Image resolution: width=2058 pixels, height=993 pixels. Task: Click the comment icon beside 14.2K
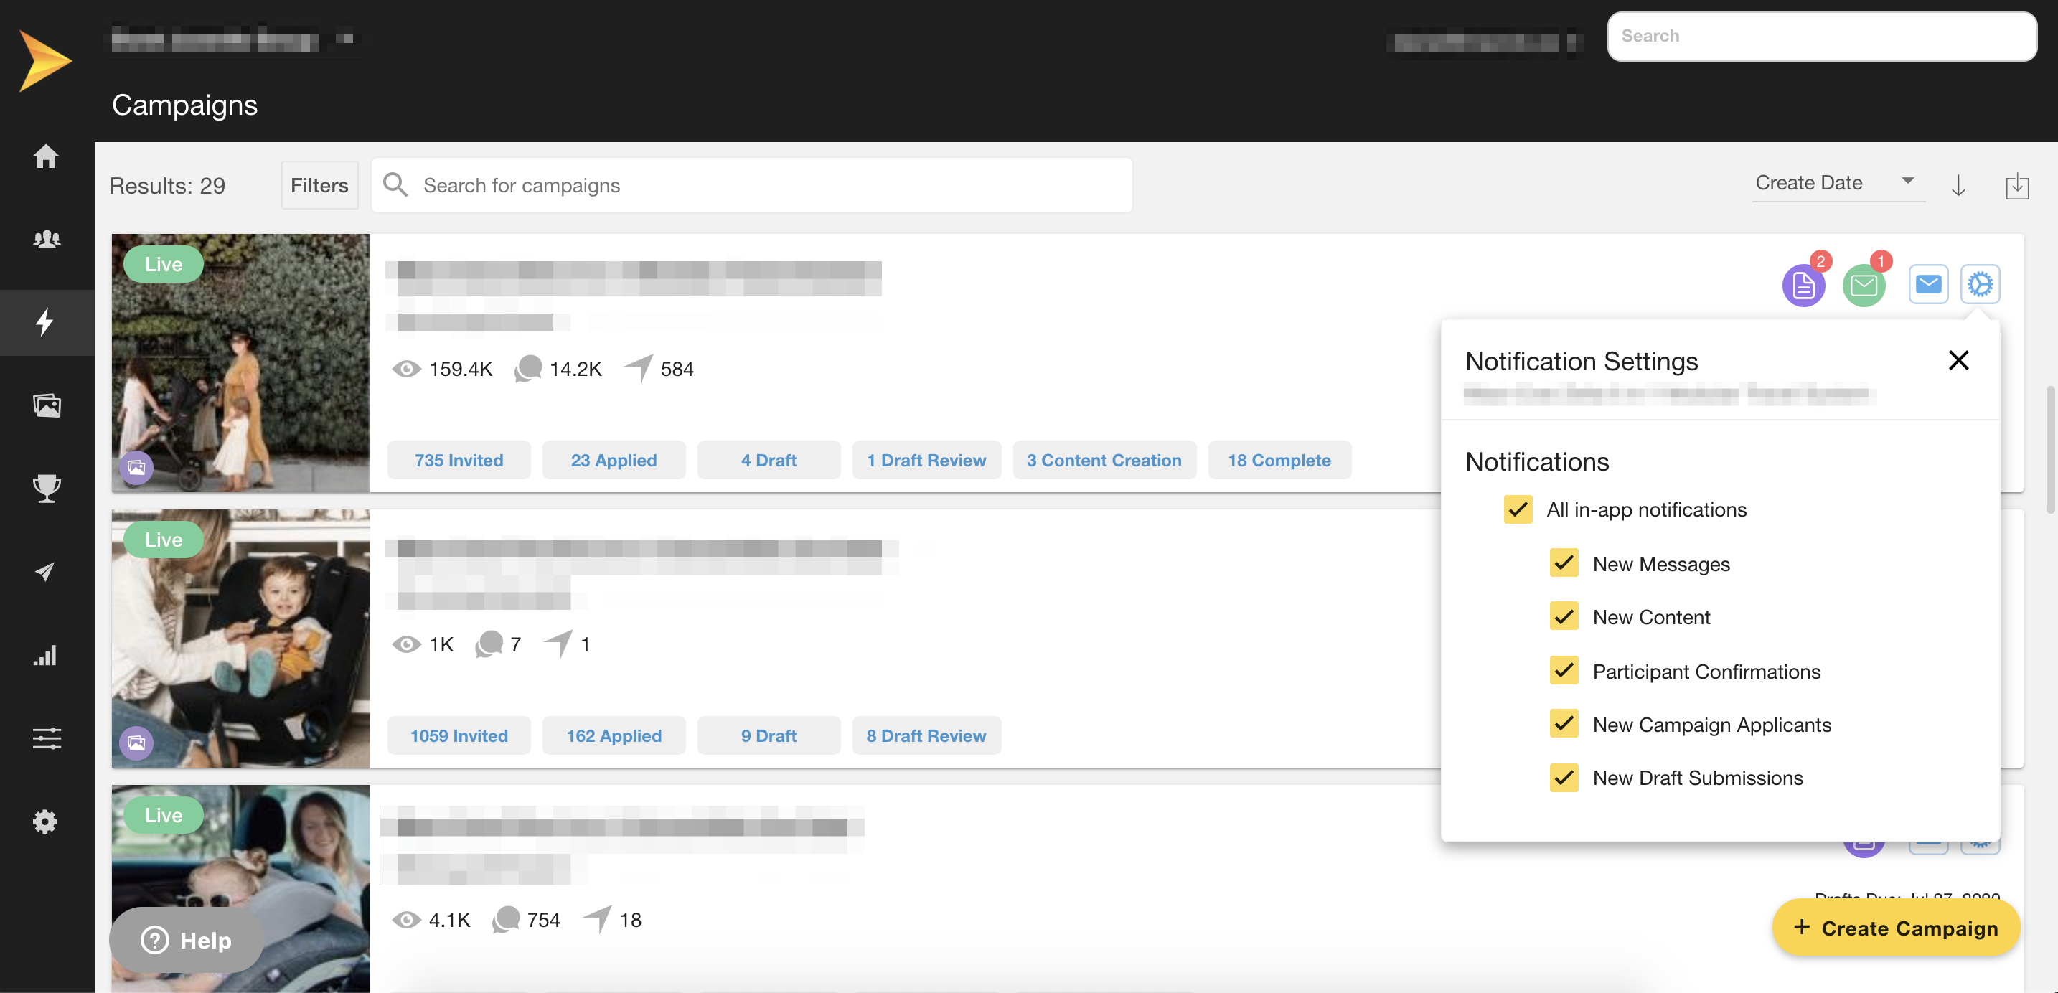point(528,368)
